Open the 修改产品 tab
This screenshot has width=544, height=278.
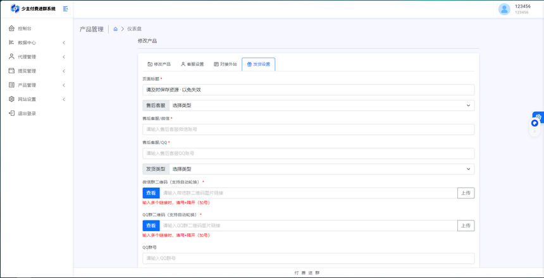tap(159, 64)
